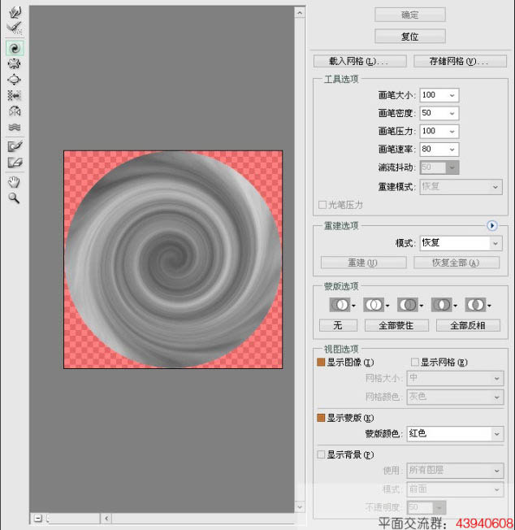Open menu arrow beside second mask icon
This screenshot has height=530, width=515.
point(387,306)
